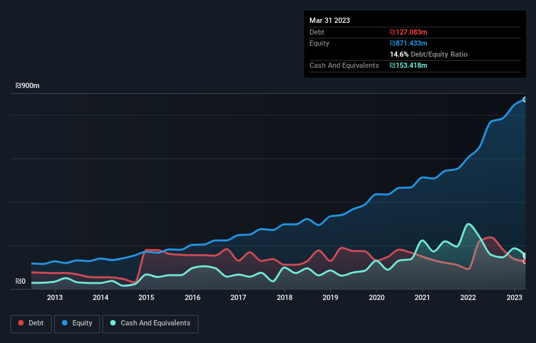The width and height of the screenshot is (536, 343).
Task: Toggle the Debt series legend button
Action: (x=30, y=323)
